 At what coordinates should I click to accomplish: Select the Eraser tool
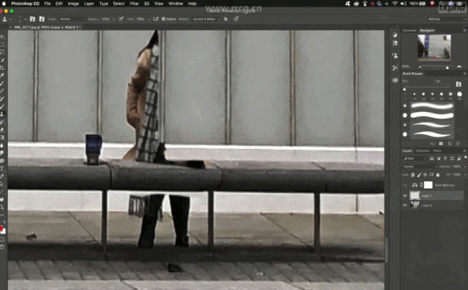click(x=2, y=130)
